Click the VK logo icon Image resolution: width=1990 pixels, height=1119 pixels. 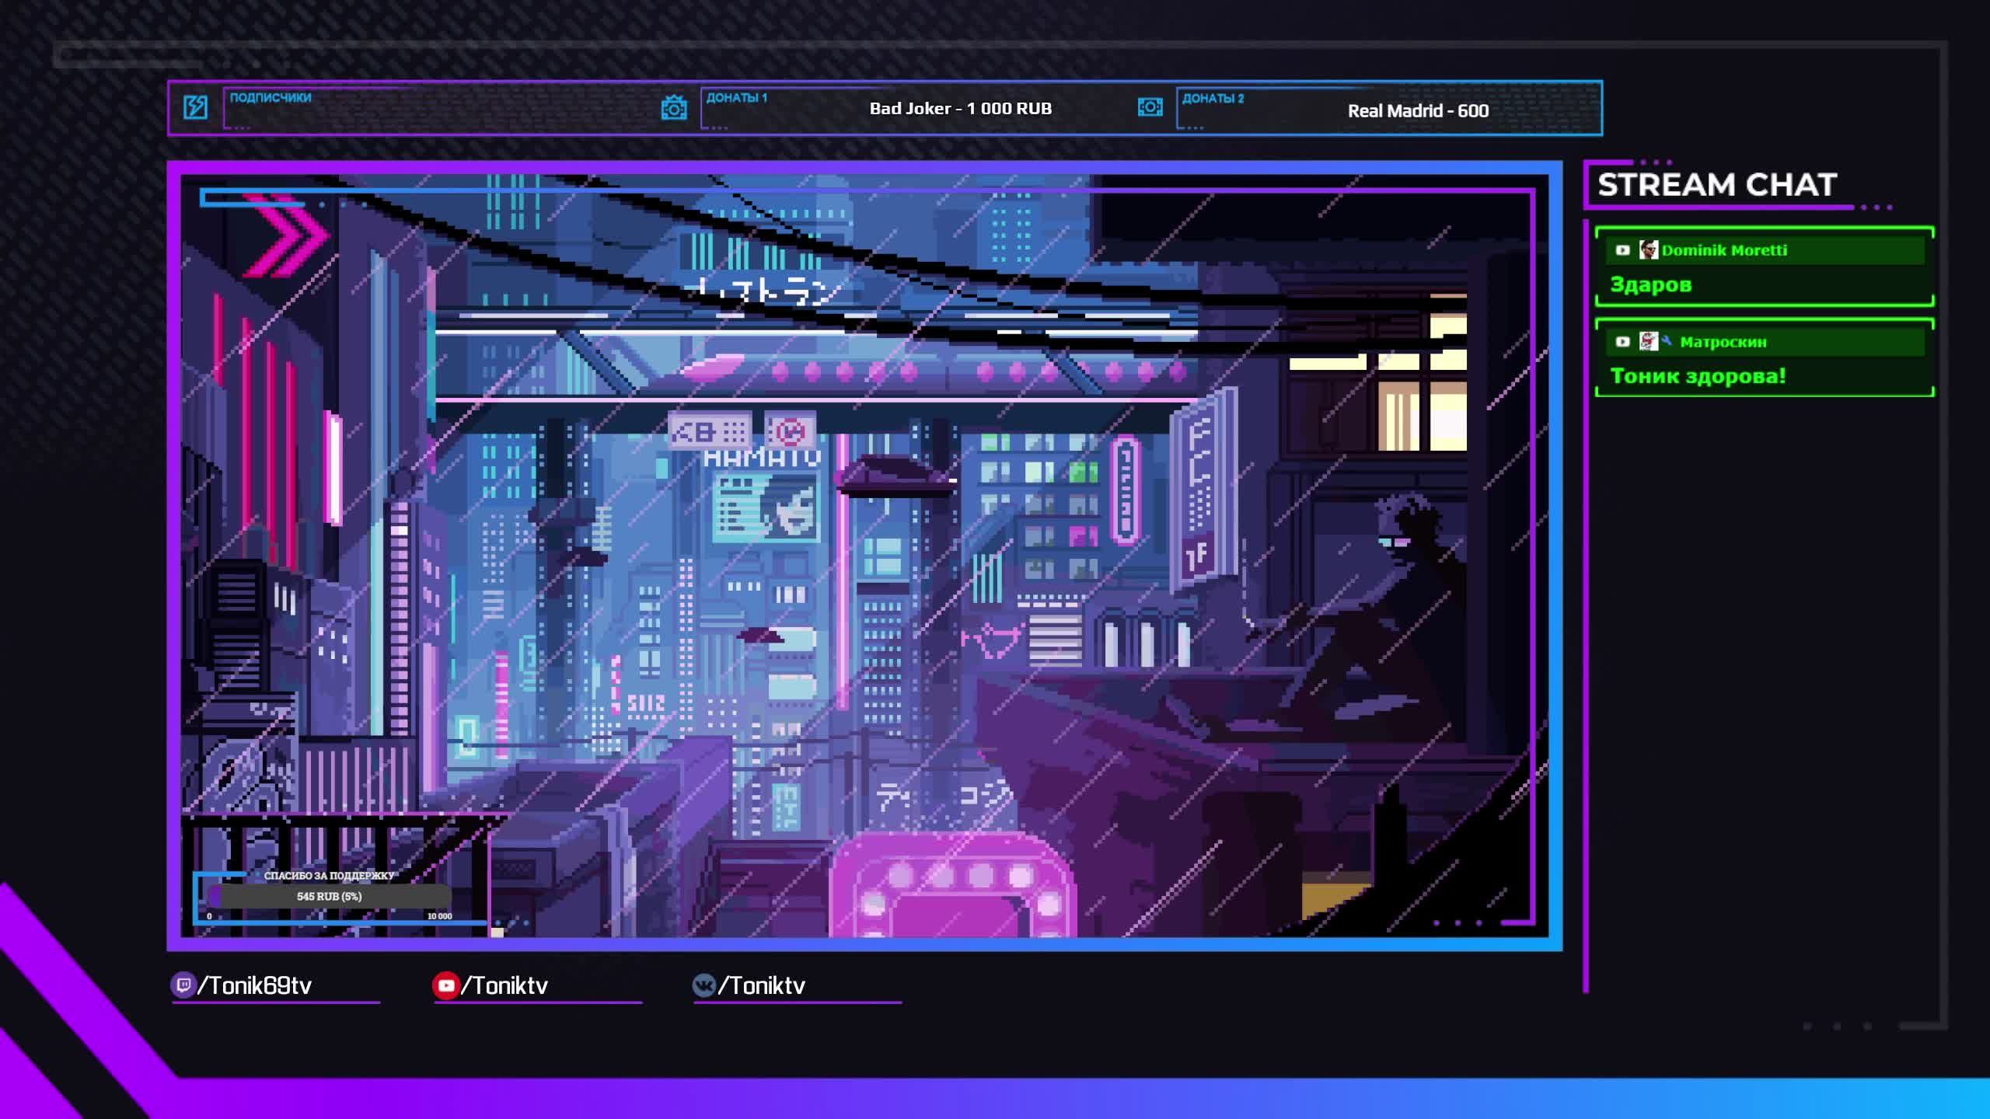[703, 985]
